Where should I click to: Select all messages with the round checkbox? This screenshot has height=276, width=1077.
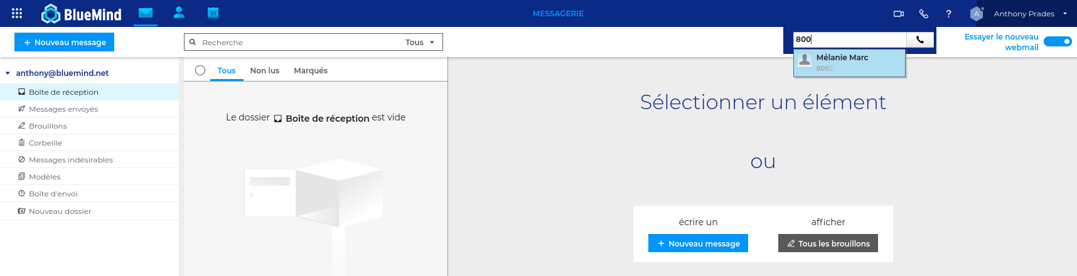200,70
